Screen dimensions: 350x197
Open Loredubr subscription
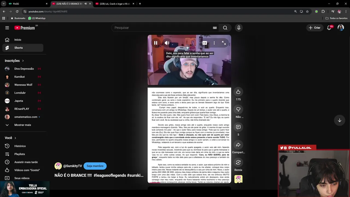point(23,93)
